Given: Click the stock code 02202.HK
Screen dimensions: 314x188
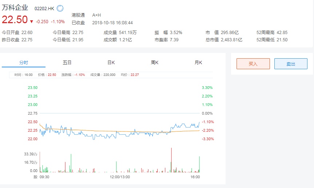Looking at the screenshot, I should [44, 8].
